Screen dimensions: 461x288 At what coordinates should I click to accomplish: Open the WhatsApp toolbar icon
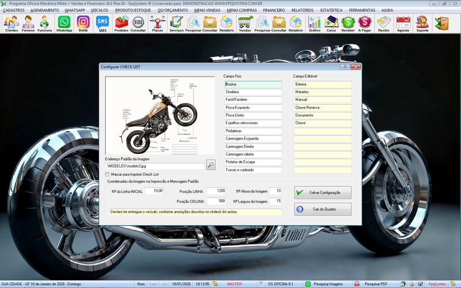64,23
